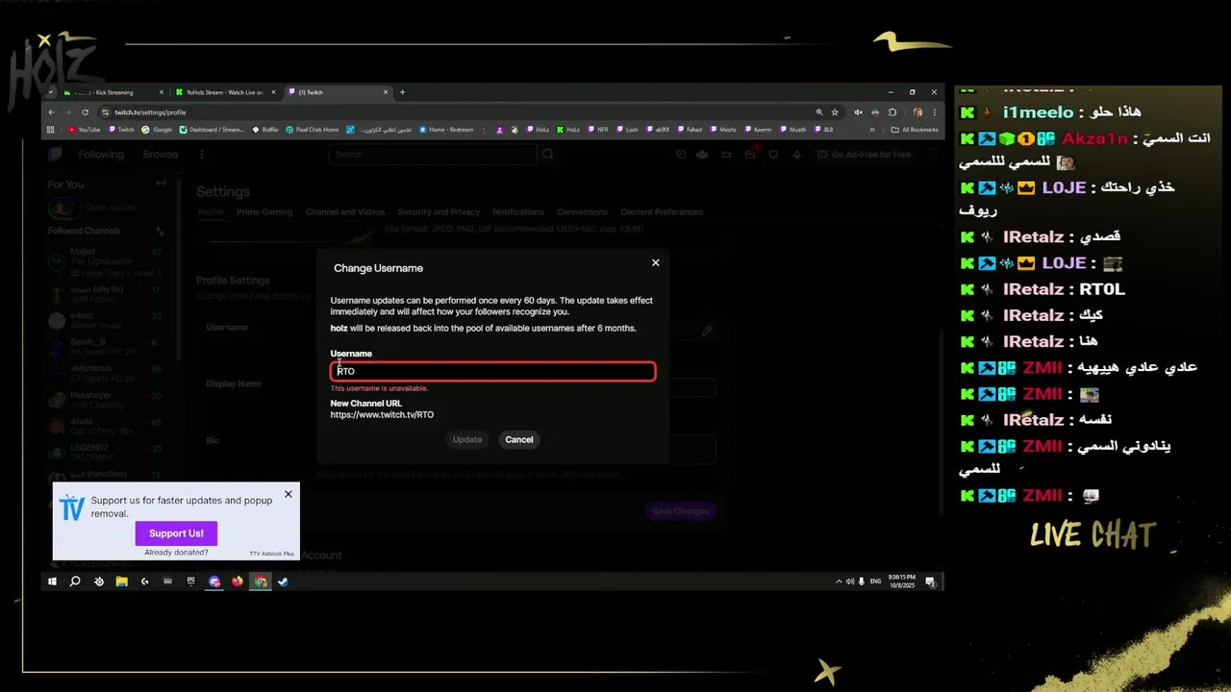1231x692 pixels.
Task: Dismiss the TTV Adblock Plus popup
Action: [288, 494]
